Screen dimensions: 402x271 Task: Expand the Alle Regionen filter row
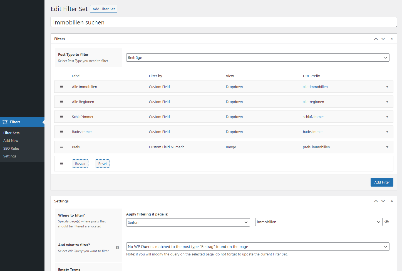[387, 102]
